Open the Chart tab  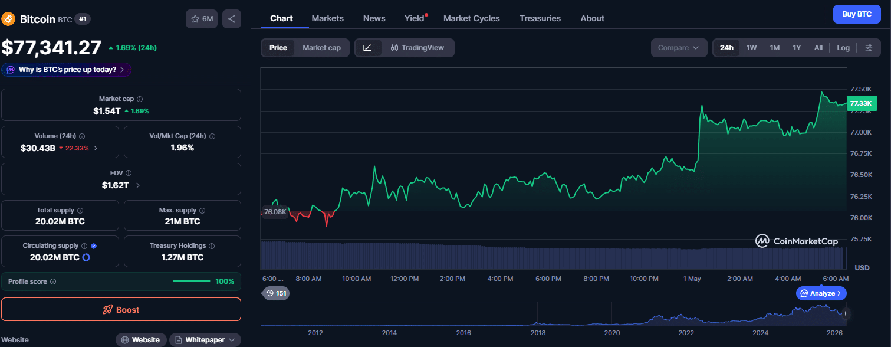pos(281,18)
